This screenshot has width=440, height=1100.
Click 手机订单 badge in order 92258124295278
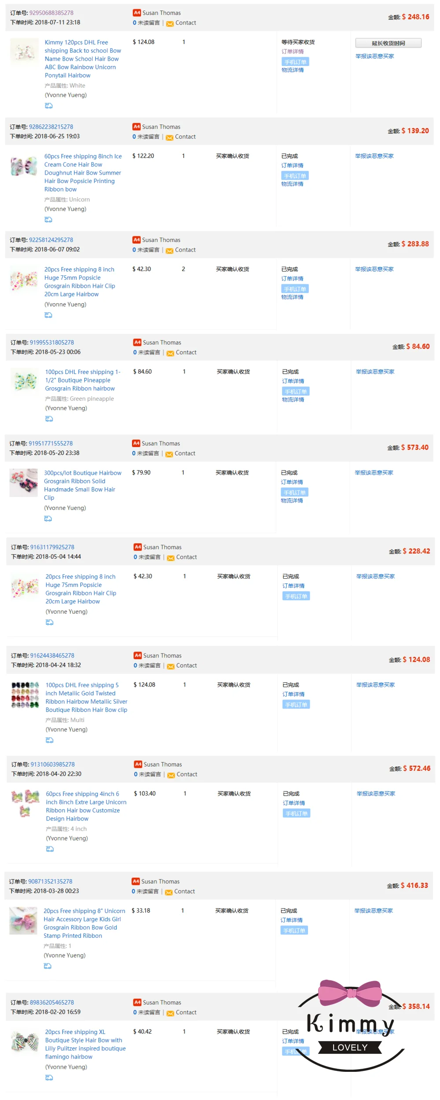(x=295, y=289)
